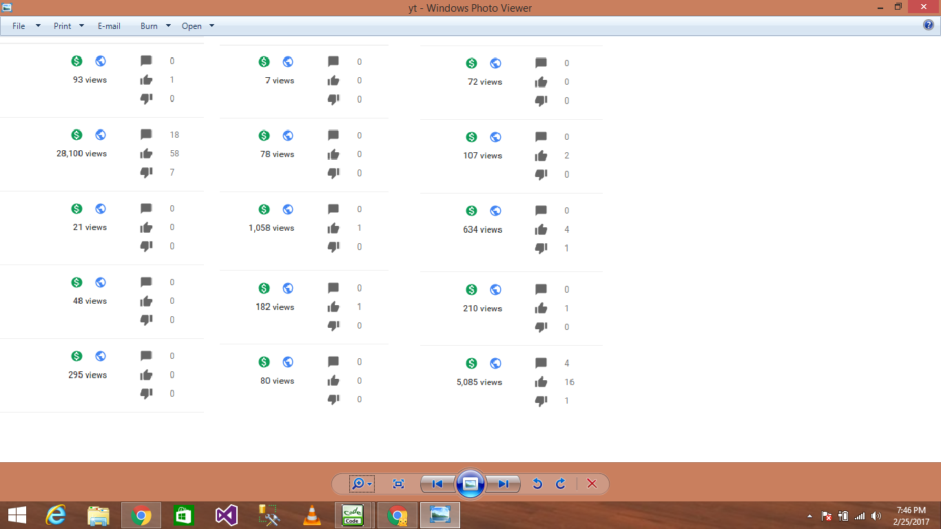The image size is (941, 529).
Task: Click the comment icon in the 210 views row
Action: pos(541,289)
